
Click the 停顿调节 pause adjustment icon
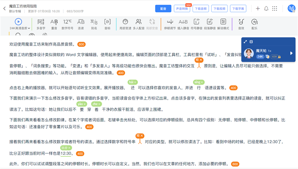click(x=170, y=24)
